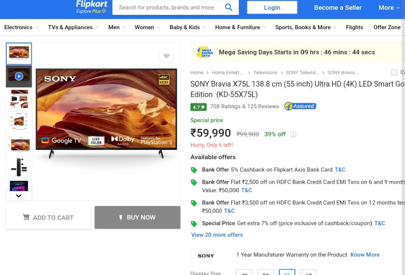The height and width of the screenshot is (275, 405).
Task: Select the 50 display size option
Action: (265, 272)
